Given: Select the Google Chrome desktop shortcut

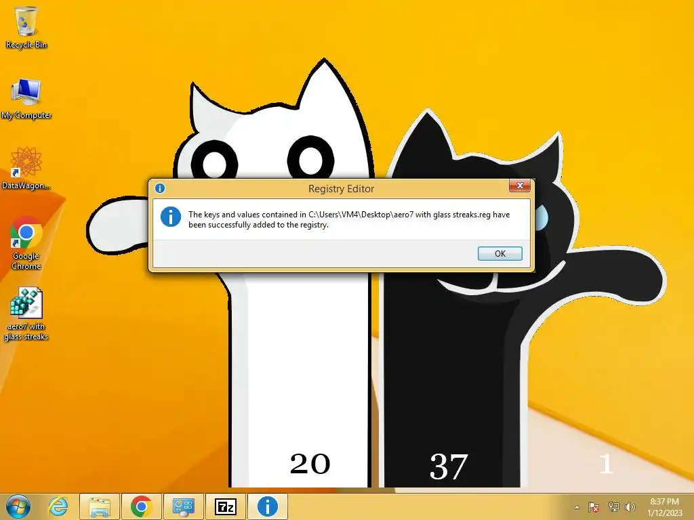Looking at the screenshot, I should (26, 243).
